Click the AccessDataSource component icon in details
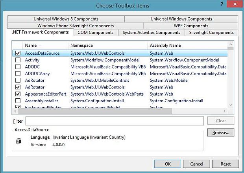This screenshot has width=244, height=173. coord(18,141)
